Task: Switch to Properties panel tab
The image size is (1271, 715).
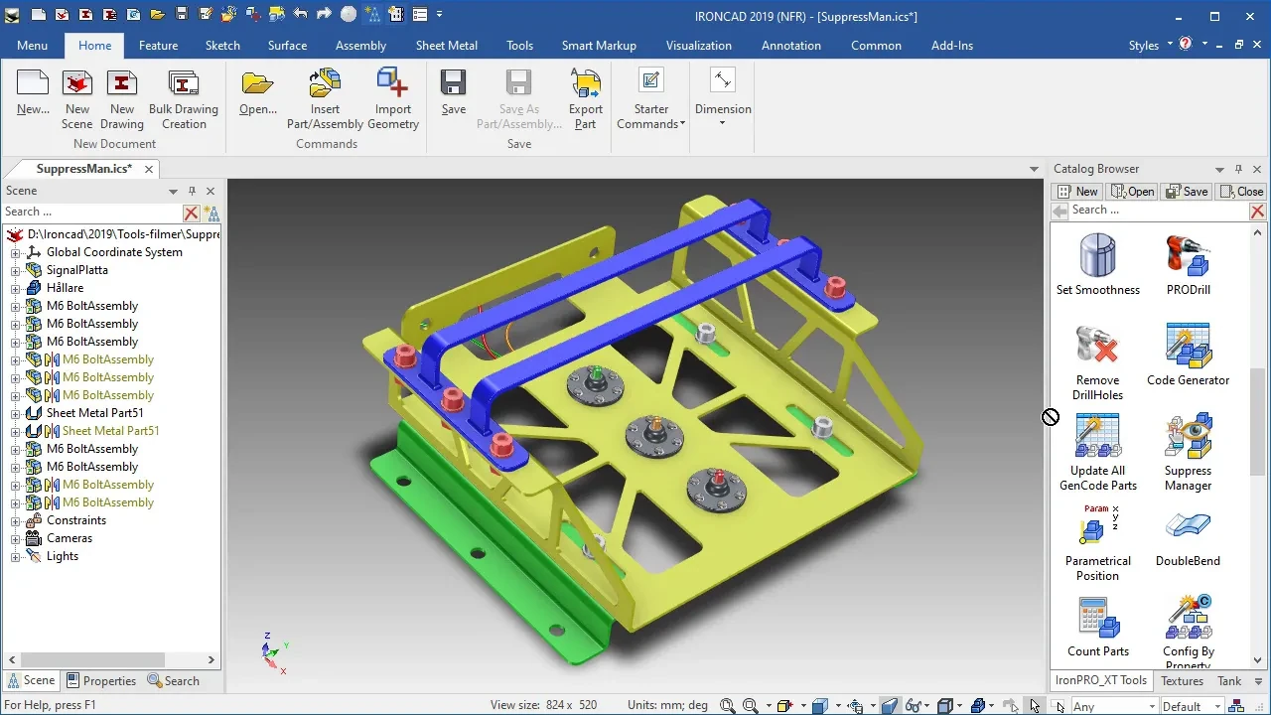Action: click(100, 681)
